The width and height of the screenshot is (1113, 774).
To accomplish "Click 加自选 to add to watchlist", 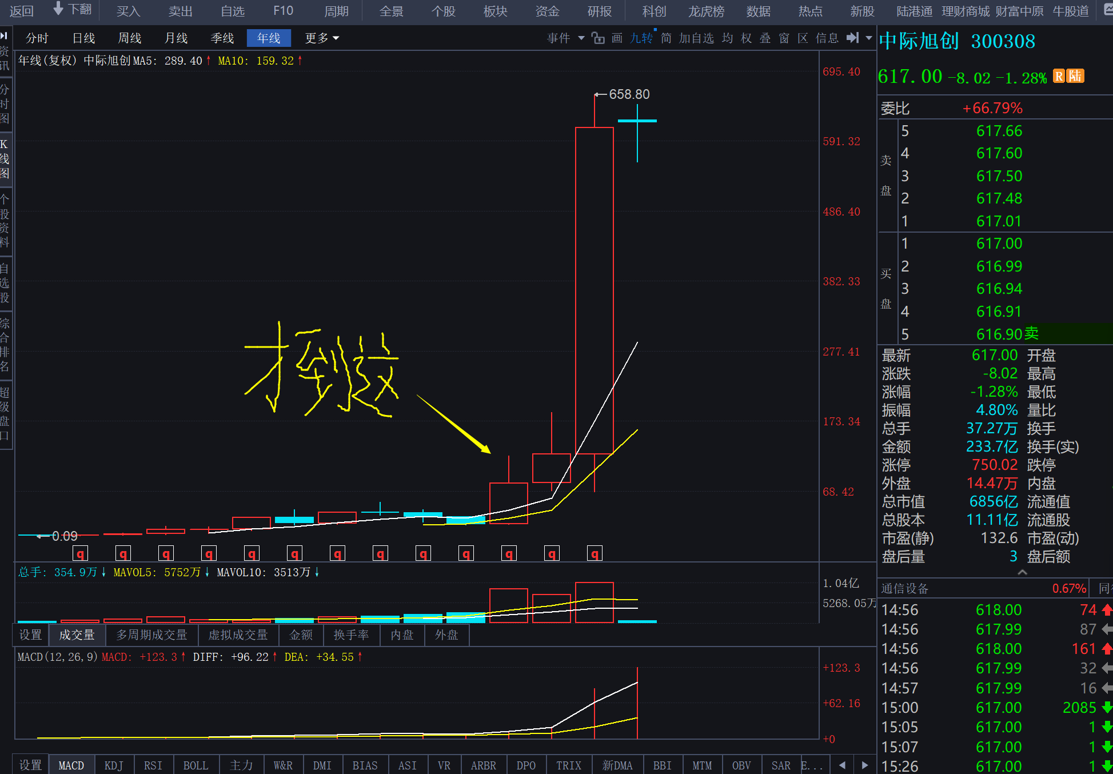I will (x=696, y=38).
